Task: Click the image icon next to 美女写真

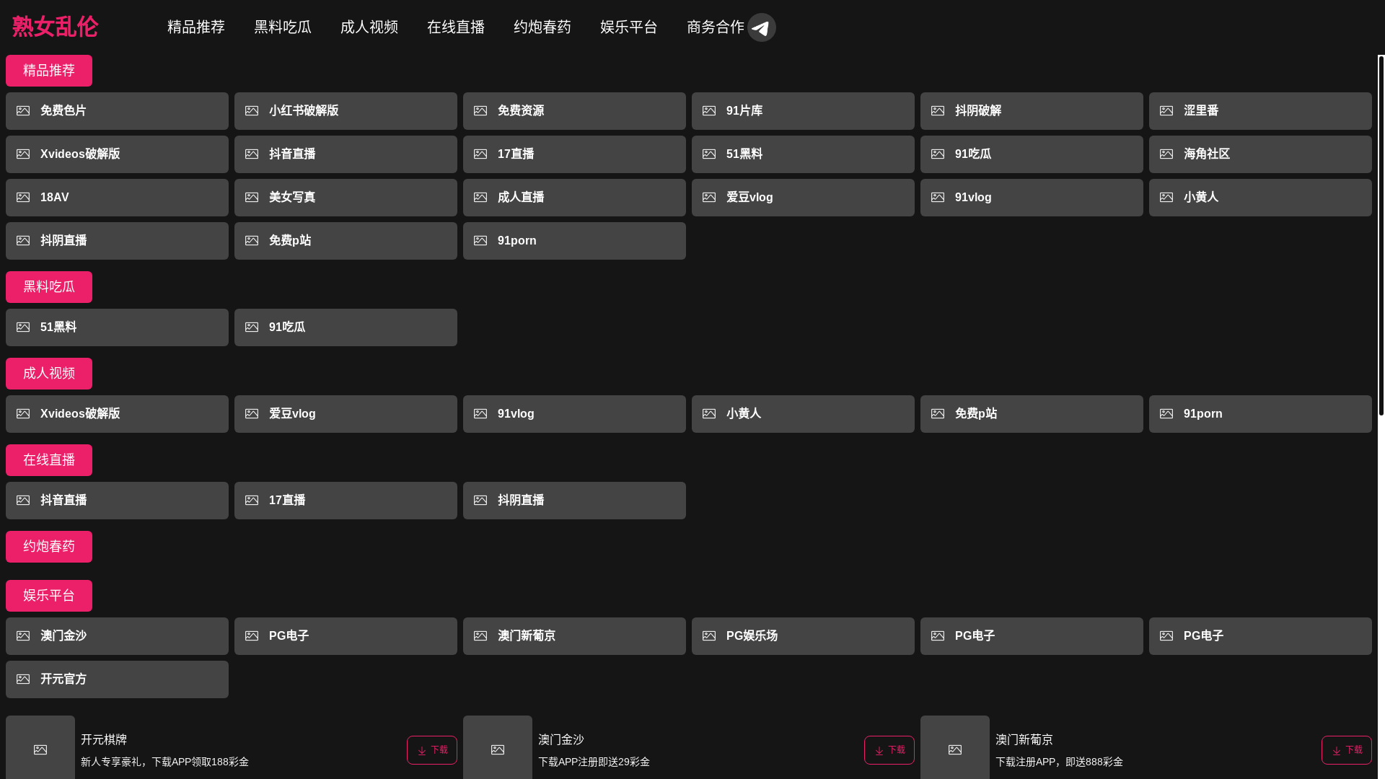Action: pos(252,197)
